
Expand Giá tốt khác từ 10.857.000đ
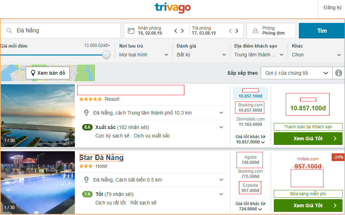[251, 139]
